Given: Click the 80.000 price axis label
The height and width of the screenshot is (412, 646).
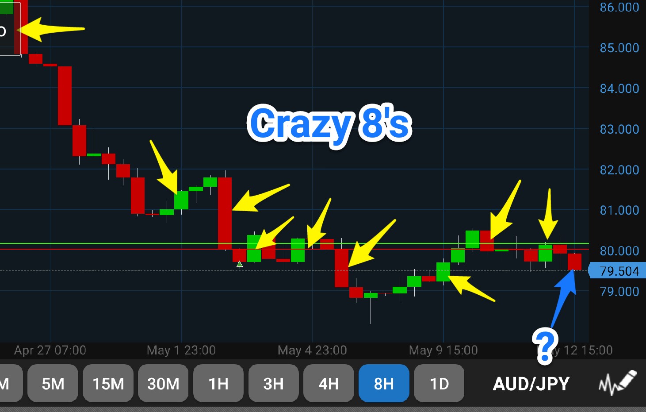Looking at the screenshot, I should [x=619, y=251].
